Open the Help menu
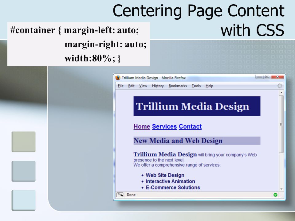The height and width of the screenshot is (221, 295). tap(209, 86)
